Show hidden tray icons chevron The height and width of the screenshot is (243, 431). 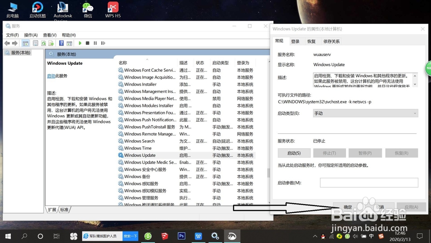click(x=315, y=236)
